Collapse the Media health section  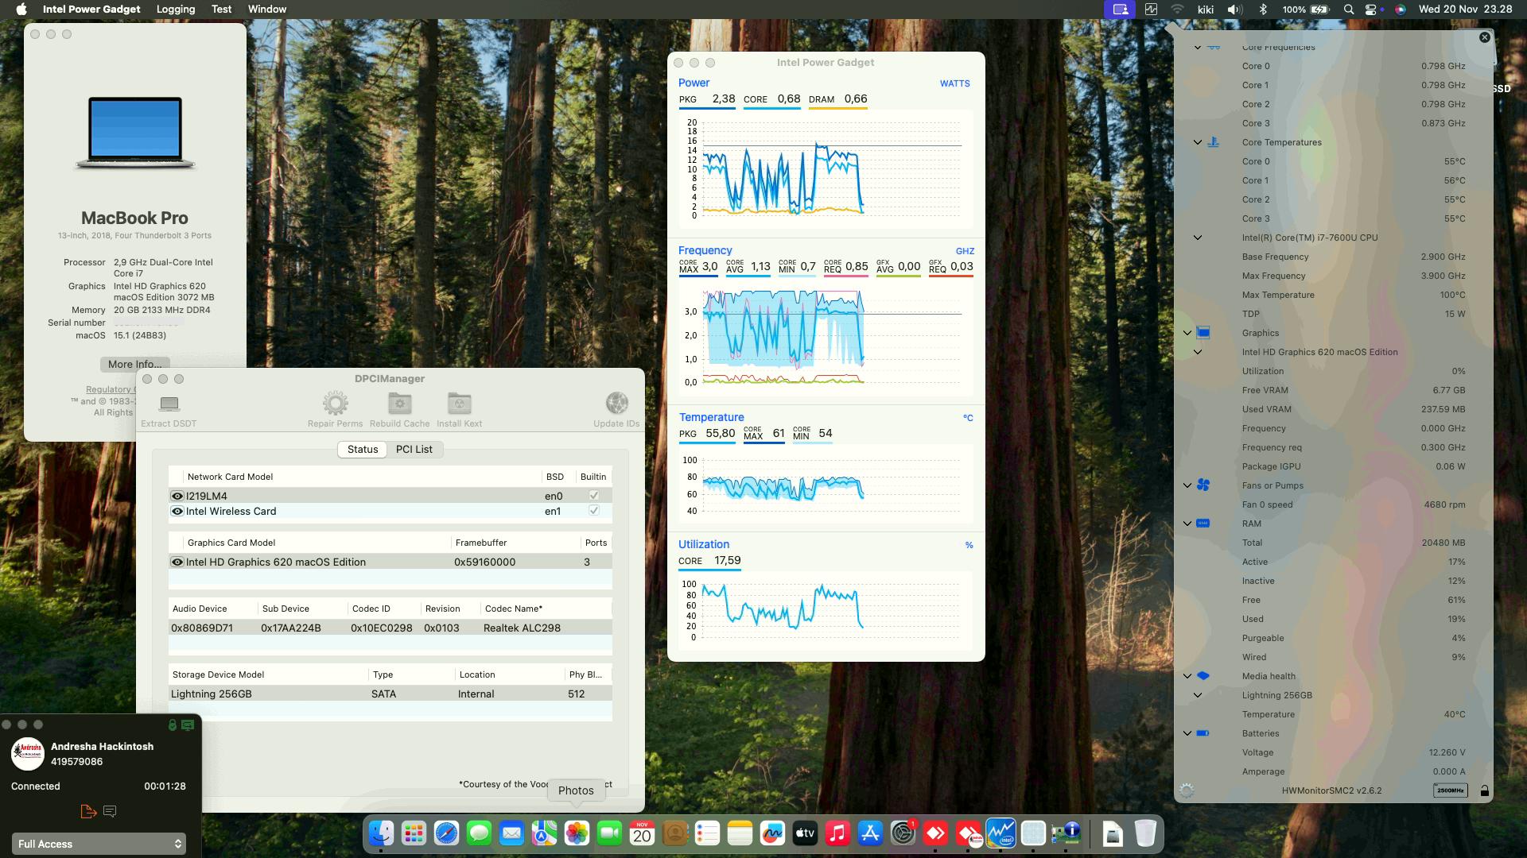point(1187,676)
